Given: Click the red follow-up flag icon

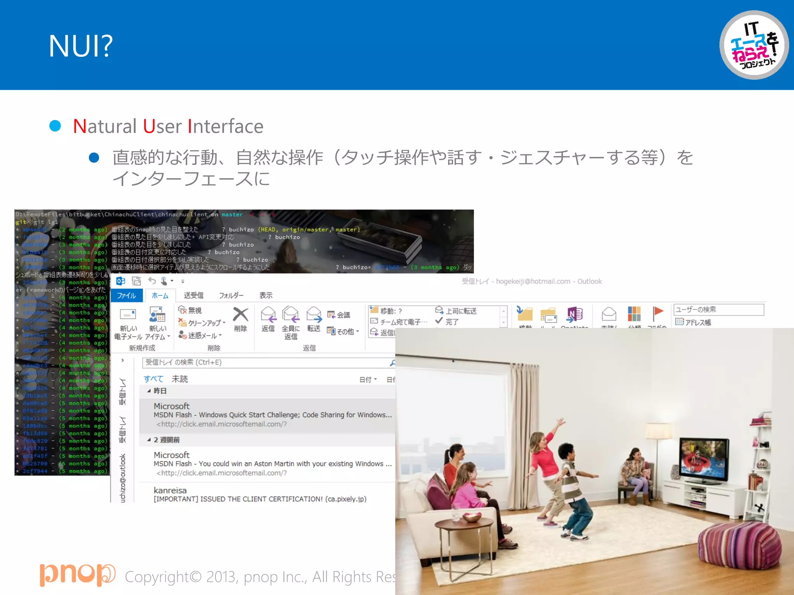Looking at the screenshot, I should click(658, 314).
